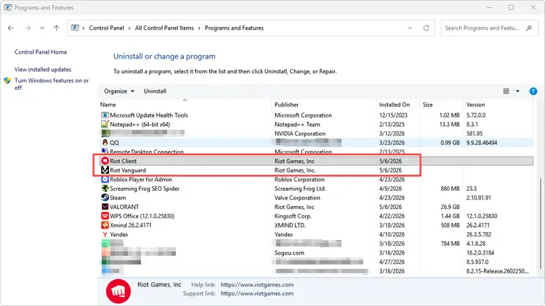
Task: Open the Organize dropdown menu
Action: click(119, 91)
